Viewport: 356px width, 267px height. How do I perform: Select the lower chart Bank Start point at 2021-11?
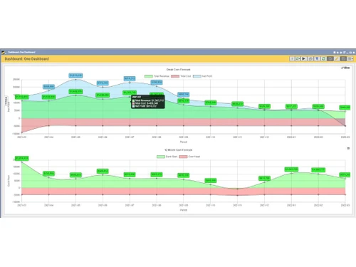[x=237, y=189]
